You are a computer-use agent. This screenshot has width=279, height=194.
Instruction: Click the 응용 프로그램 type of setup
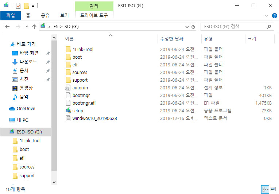coord(217,111)
